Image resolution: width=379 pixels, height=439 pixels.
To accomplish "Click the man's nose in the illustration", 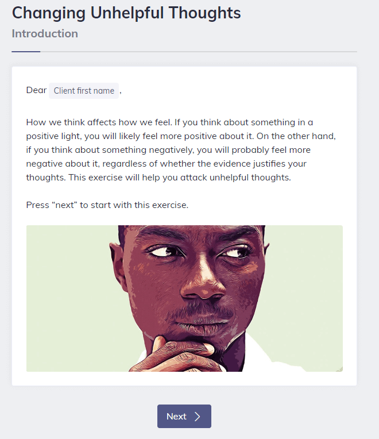I will pyautogui.click(x=203, y=286).
